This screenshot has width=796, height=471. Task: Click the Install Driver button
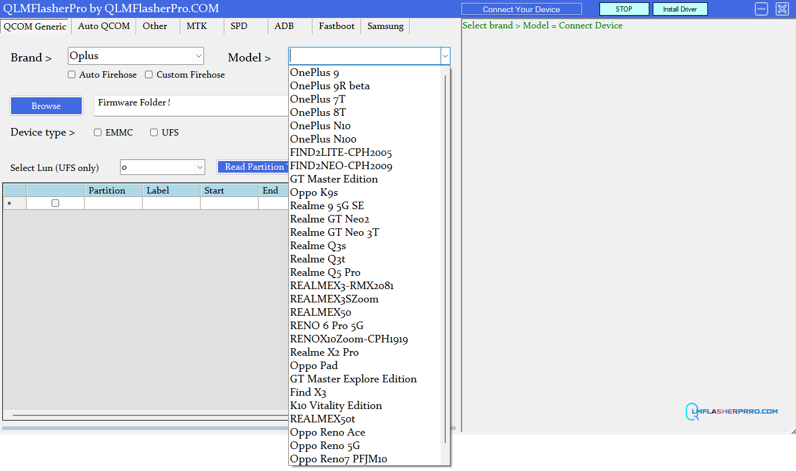(x=680, y=9)
